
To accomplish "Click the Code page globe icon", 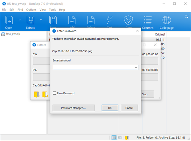I will [167, 20].
